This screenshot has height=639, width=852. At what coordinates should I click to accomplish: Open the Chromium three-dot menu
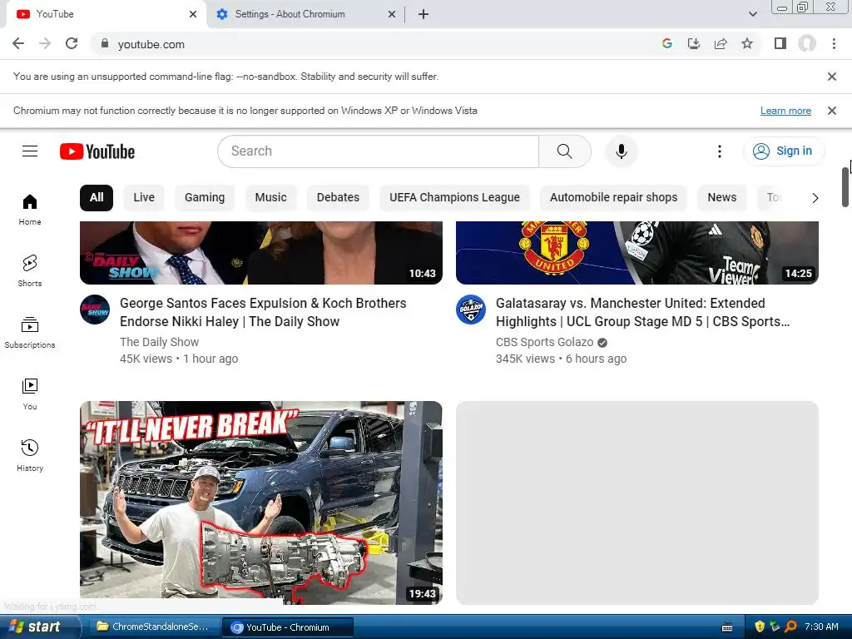tap(834, 44)
